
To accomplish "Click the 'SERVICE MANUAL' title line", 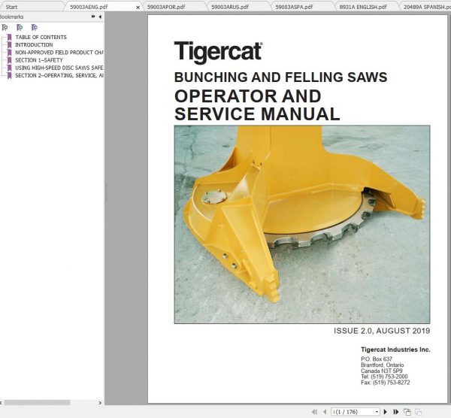I will pyautogui.click(x=257, y=114).
